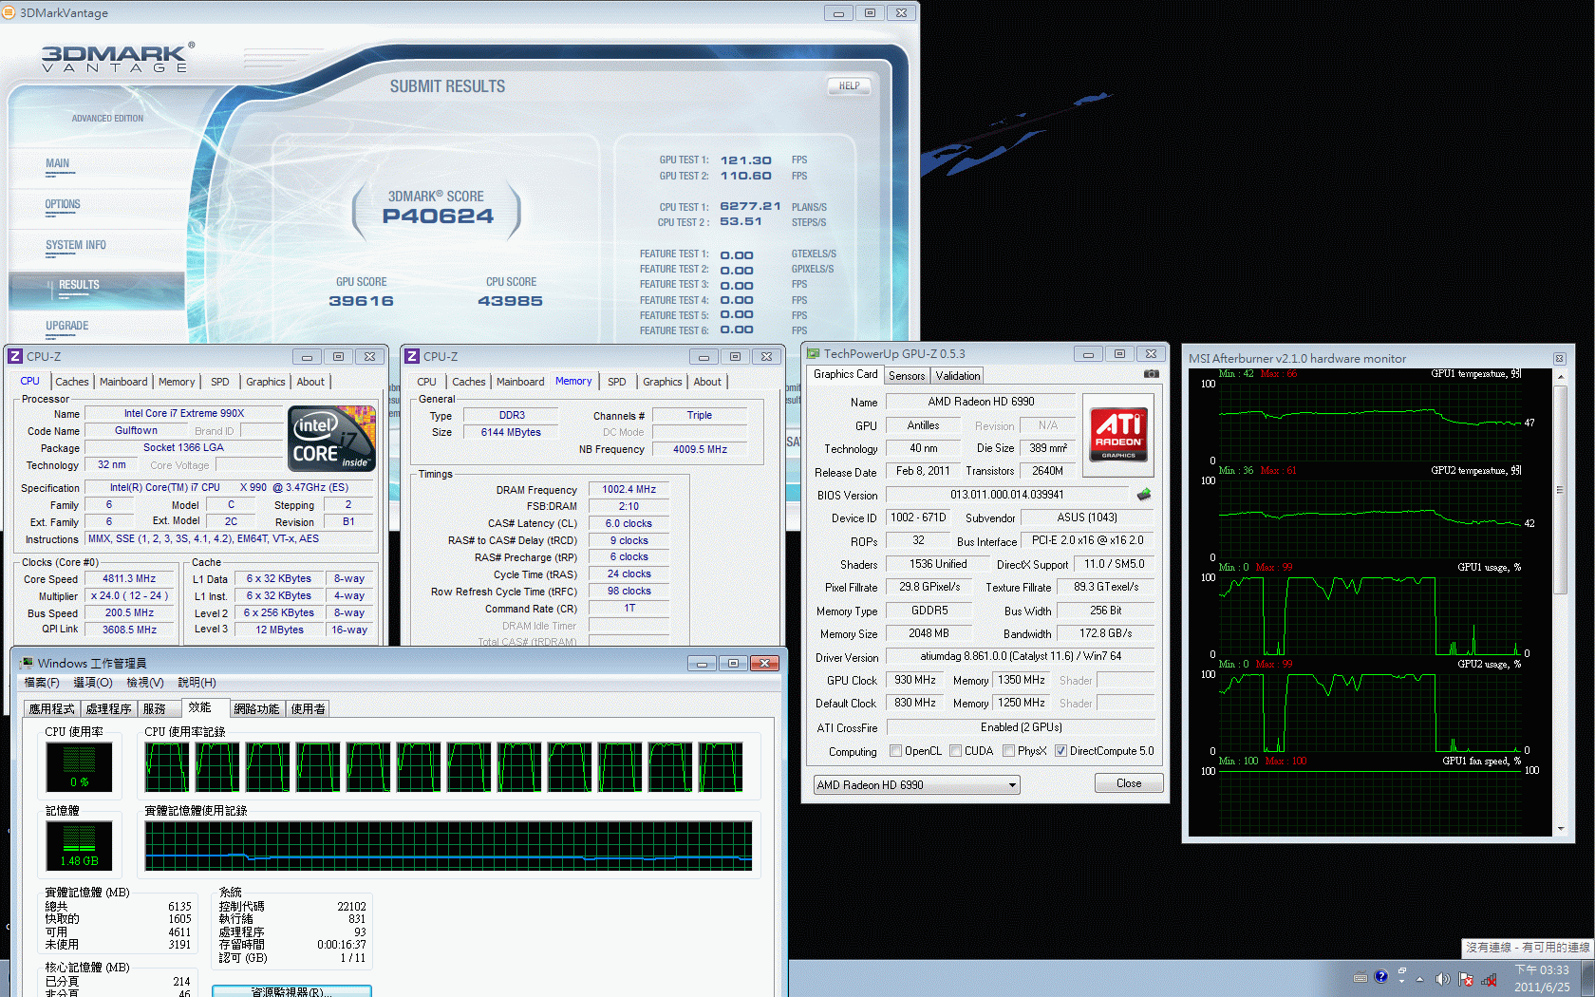
Task: Go to UPGRADE in 3DMark sidebar
Action: pos(66,327)
